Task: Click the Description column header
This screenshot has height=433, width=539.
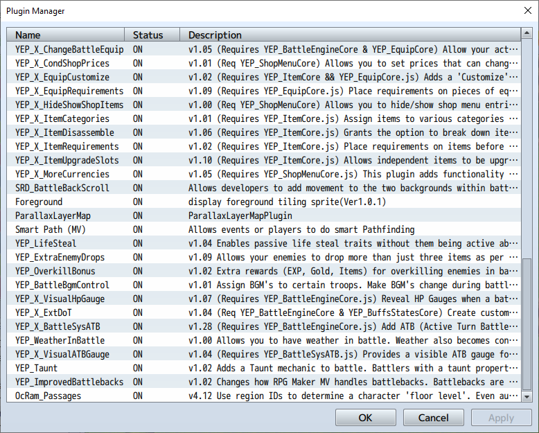Action: click(351, 35)
